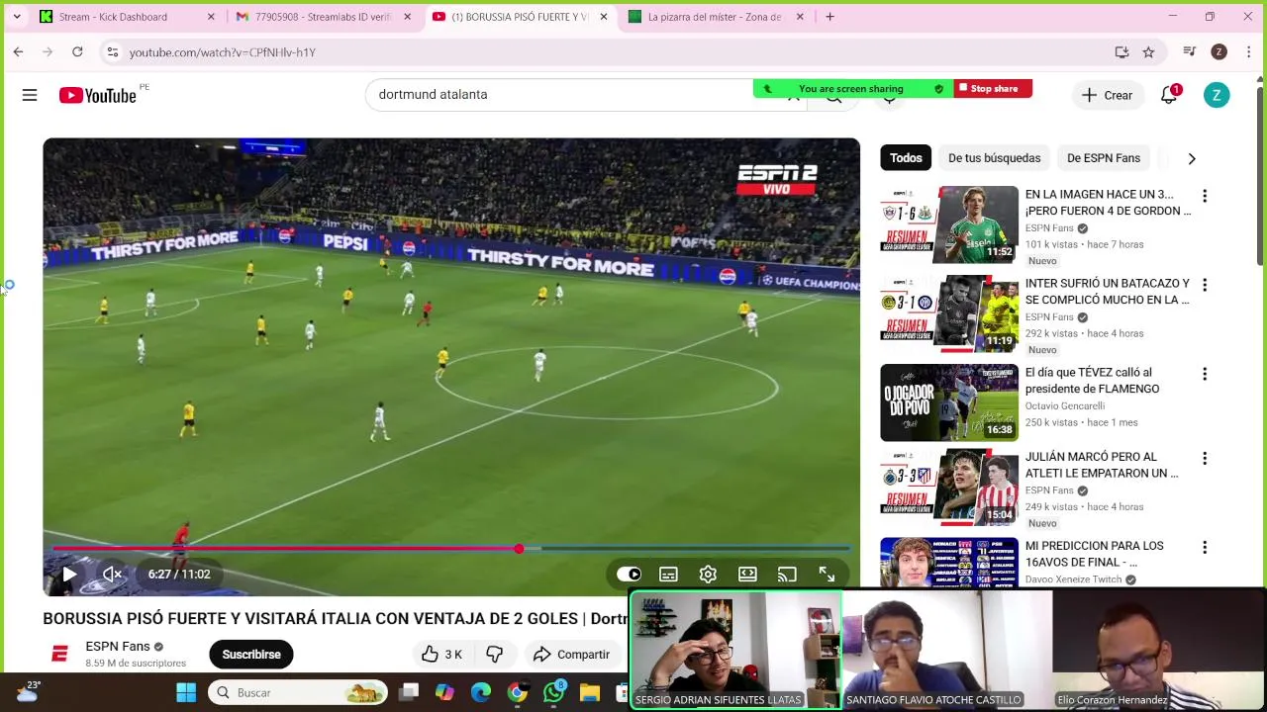Open Microsoft Edge from the taskbar

point(481,692)
